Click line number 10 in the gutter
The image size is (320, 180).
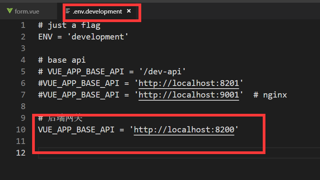(21, 130)
